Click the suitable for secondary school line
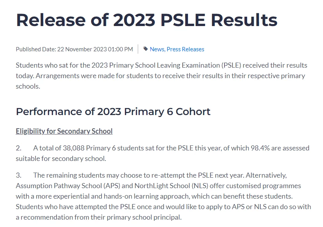 [x=61, y=159]
